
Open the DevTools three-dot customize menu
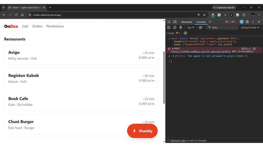pyautogui.click(x=253, y=22)
